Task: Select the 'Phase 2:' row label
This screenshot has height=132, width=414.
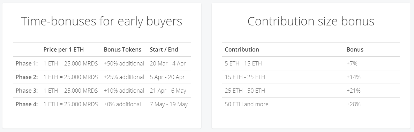Action: tap(27, 77)
